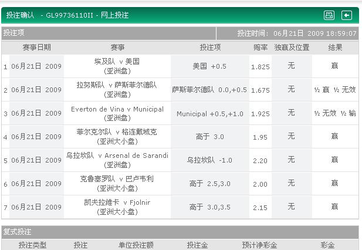This screenshot has width=362, height=250.
Task: Click the 结果 column header
Action: 335,48
